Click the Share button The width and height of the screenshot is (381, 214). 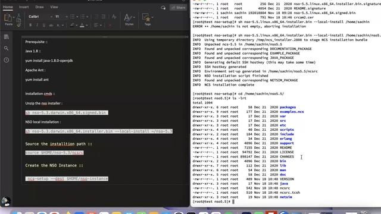click(179, 8)
